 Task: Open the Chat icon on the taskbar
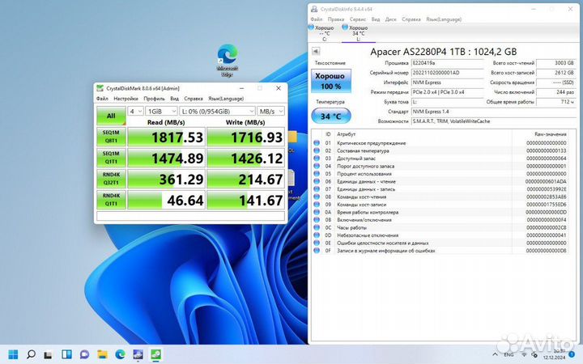tap(84, 354)
